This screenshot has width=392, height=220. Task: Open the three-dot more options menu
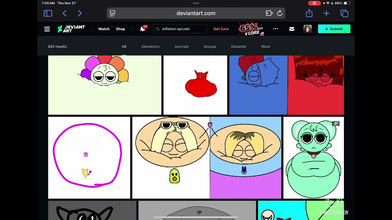pos(276,29)
